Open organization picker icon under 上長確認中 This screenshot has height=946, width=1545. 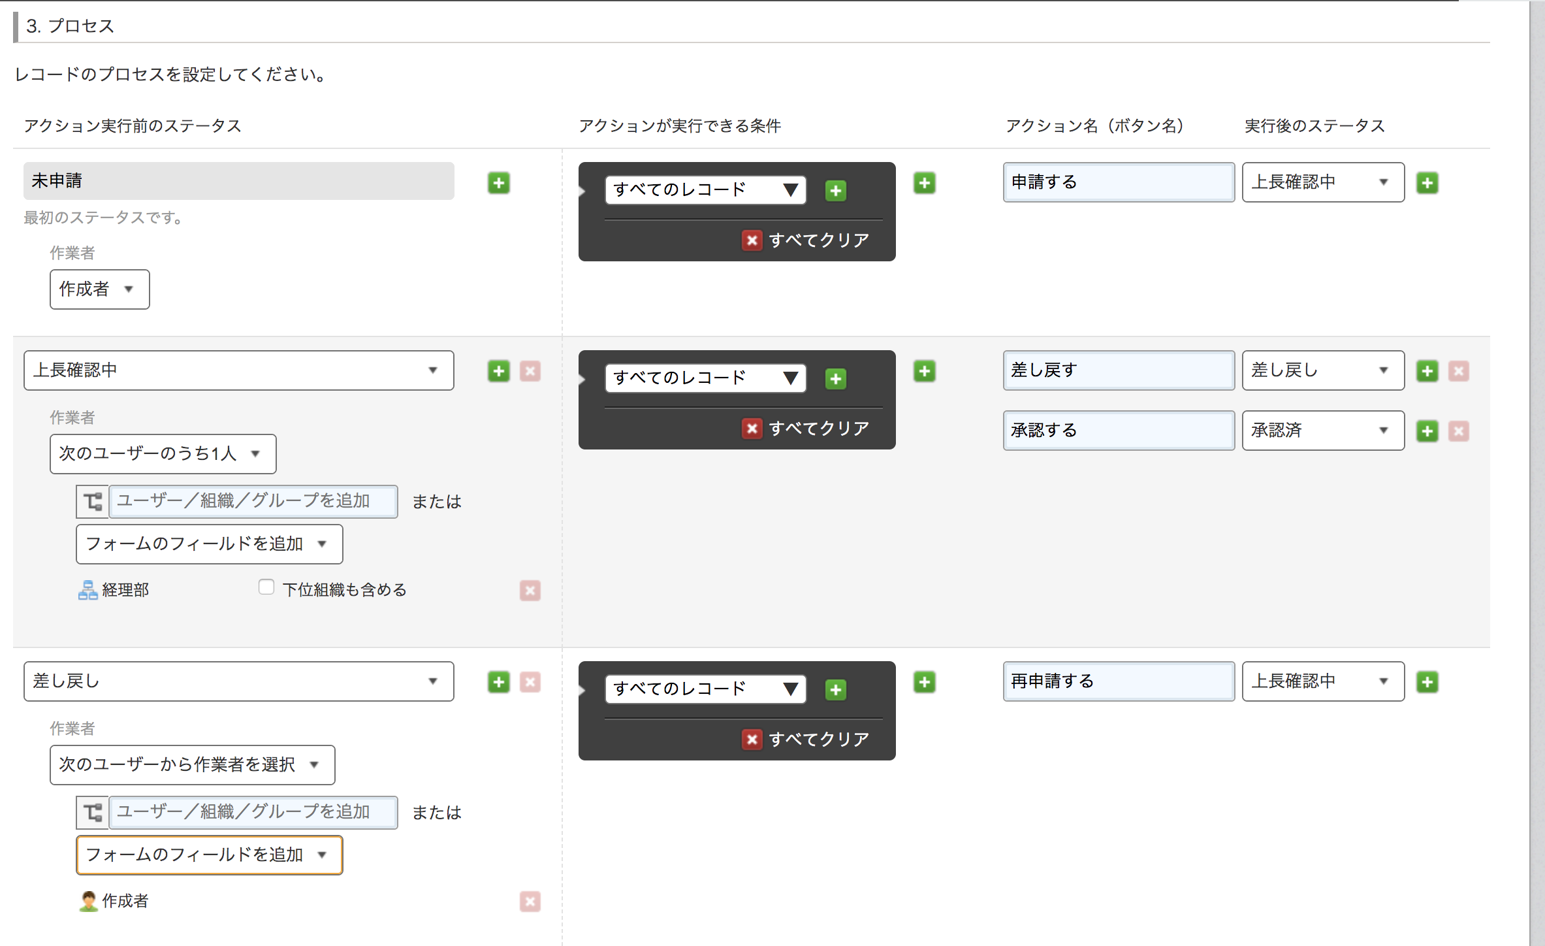point(92,502)
